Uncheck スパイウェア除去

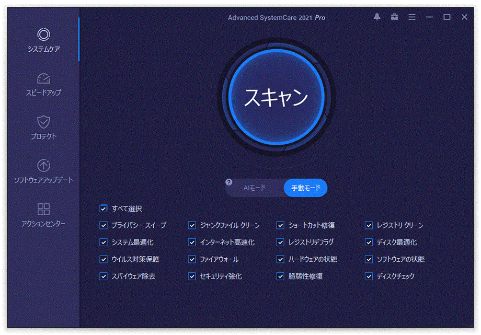[x=104, y=276]
